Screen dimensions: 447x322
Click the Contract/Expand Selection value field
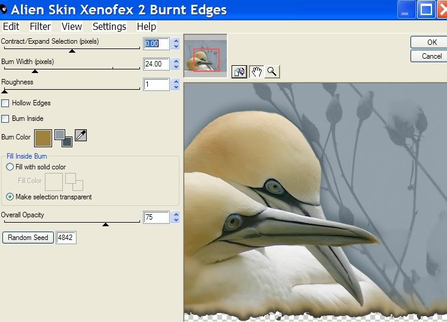(x=157, y=44)
